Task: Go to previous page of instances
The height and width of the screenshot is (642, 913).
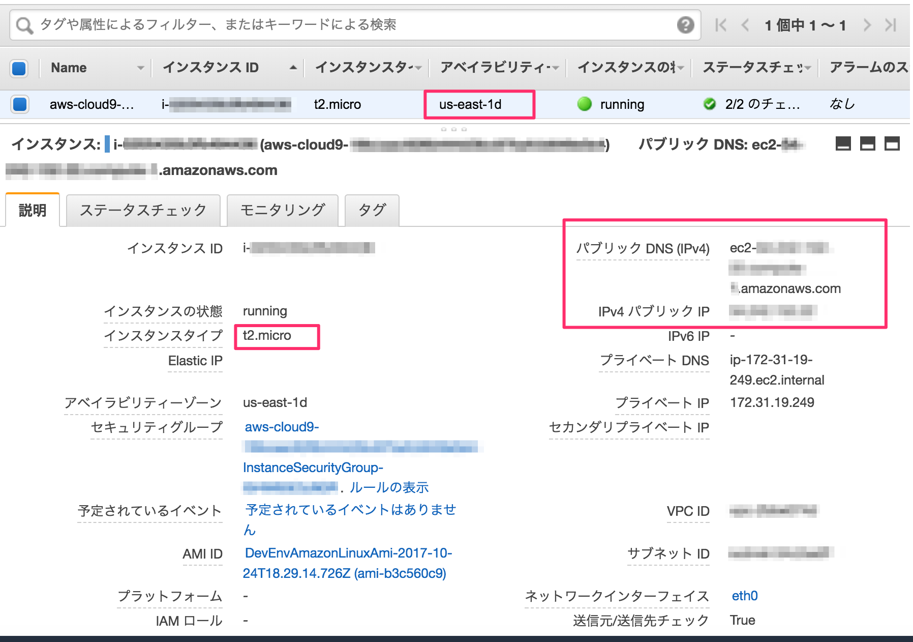Action: (745, 25)
